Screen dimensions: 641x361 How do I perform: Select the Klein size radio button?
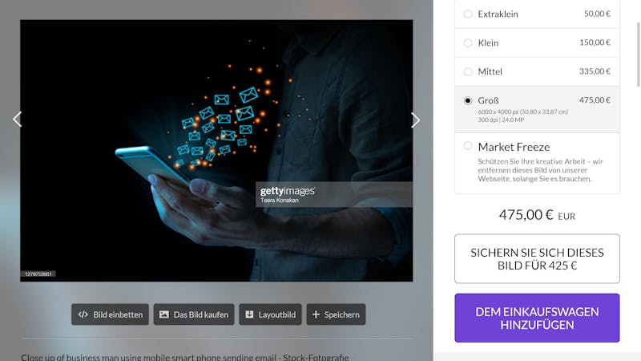(x=468, y=43)
